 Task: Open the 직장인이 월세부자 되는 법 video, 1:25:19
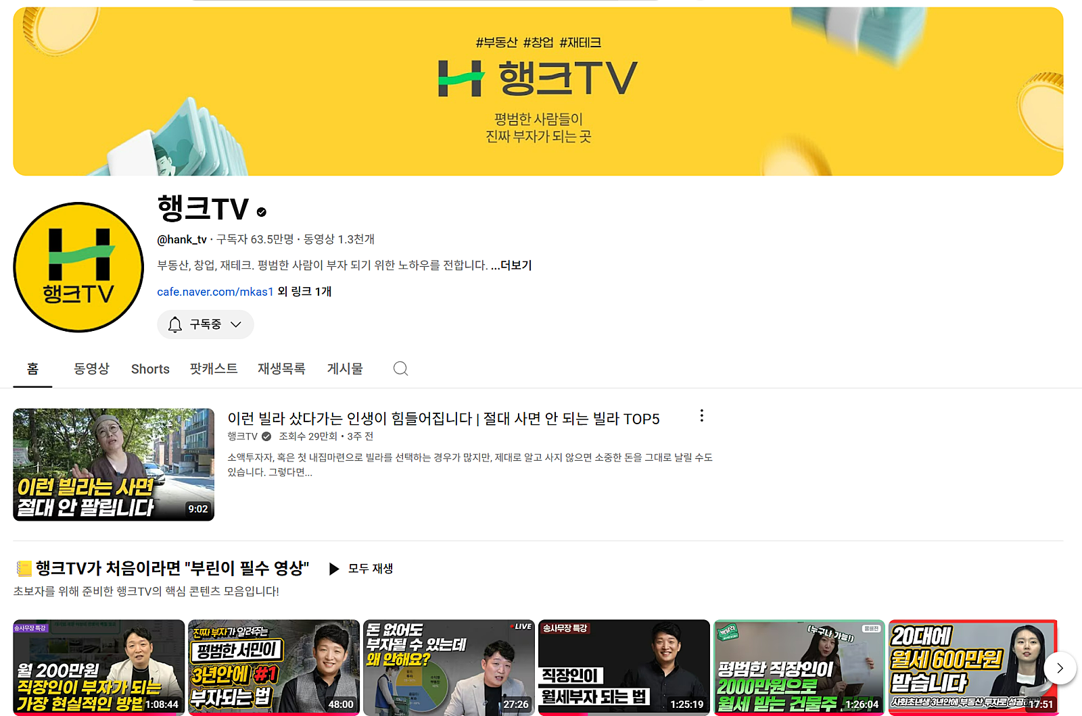coord(624,667)
